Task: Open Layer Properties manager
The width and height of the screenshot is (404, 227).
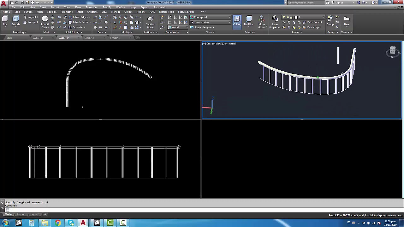Action: 275,22
